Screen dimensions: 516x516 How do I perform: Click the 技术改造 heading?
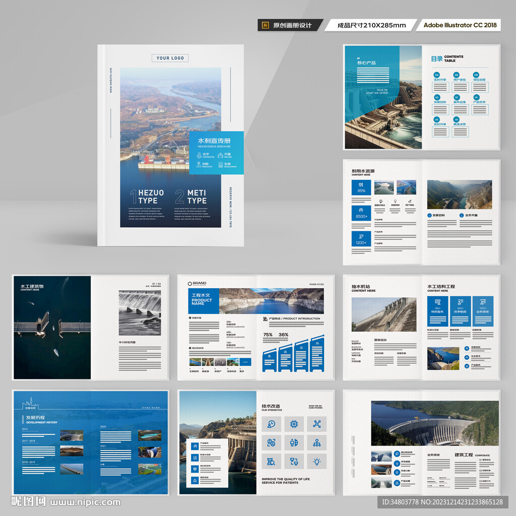[x=271, y=406]
